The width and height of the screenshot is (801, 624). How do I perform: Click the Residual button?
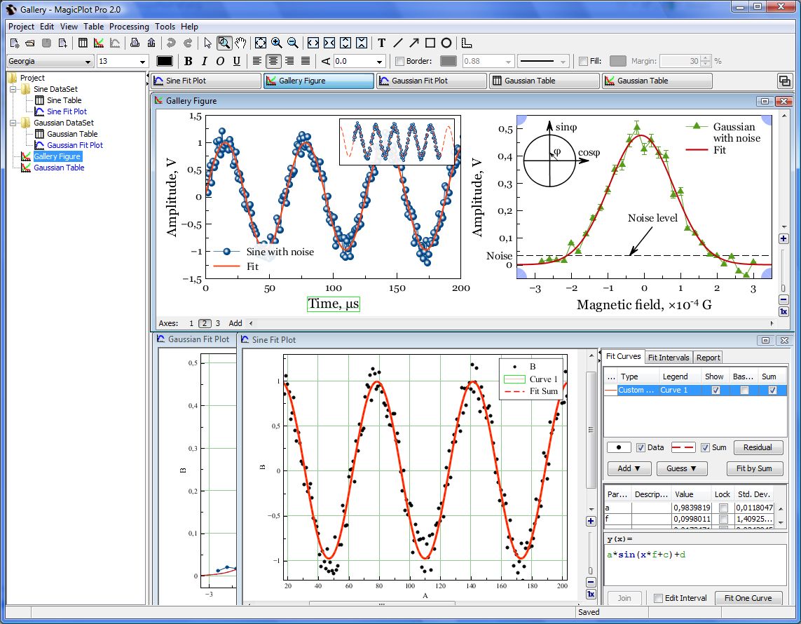(x=759, y=447)
